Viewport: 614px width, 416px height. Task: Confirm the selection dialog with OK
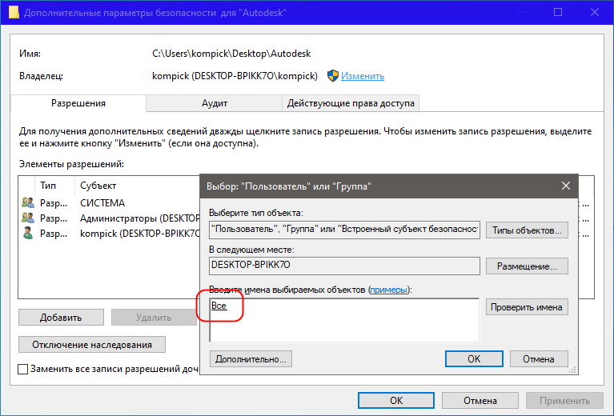click(473, 358)
